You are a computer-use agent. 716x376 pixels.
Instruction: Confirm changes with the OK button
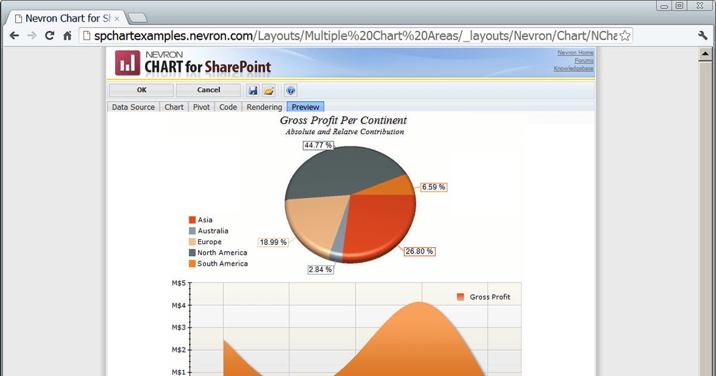pyautogui.click(x=141, y=90)
